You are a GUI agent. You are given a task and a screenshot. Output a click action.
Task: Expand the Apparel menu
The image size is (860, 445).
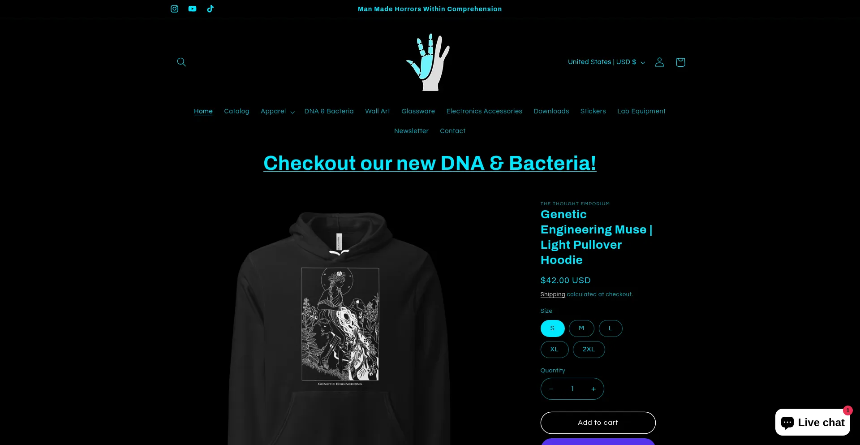278,112
